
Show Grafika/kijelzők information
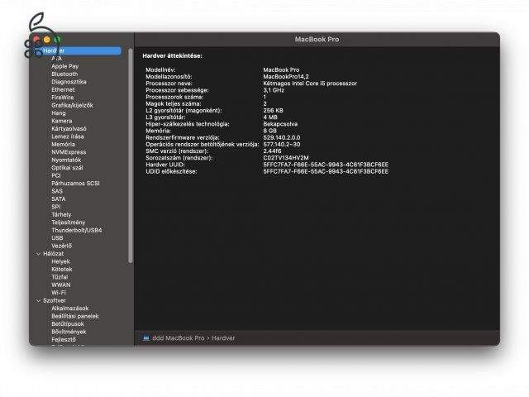pos(72,105)
